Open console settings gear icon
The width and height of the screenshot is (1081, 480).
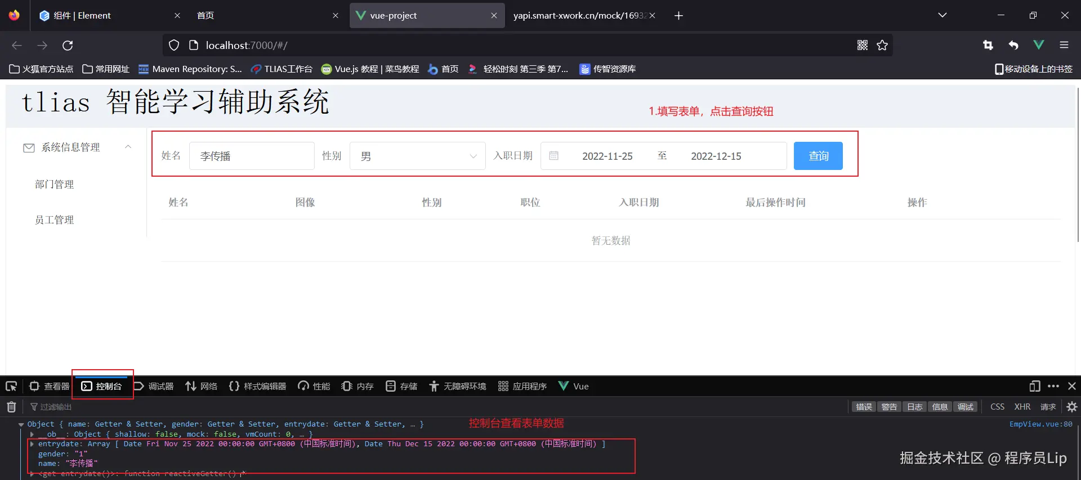[x=1072, y=407]
